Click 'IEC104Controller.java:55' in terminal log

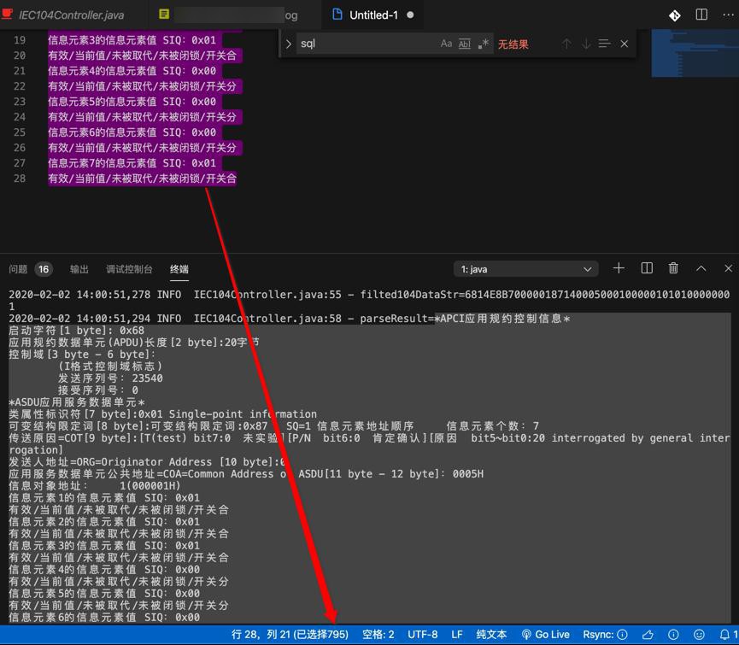[x=267, y=295]
